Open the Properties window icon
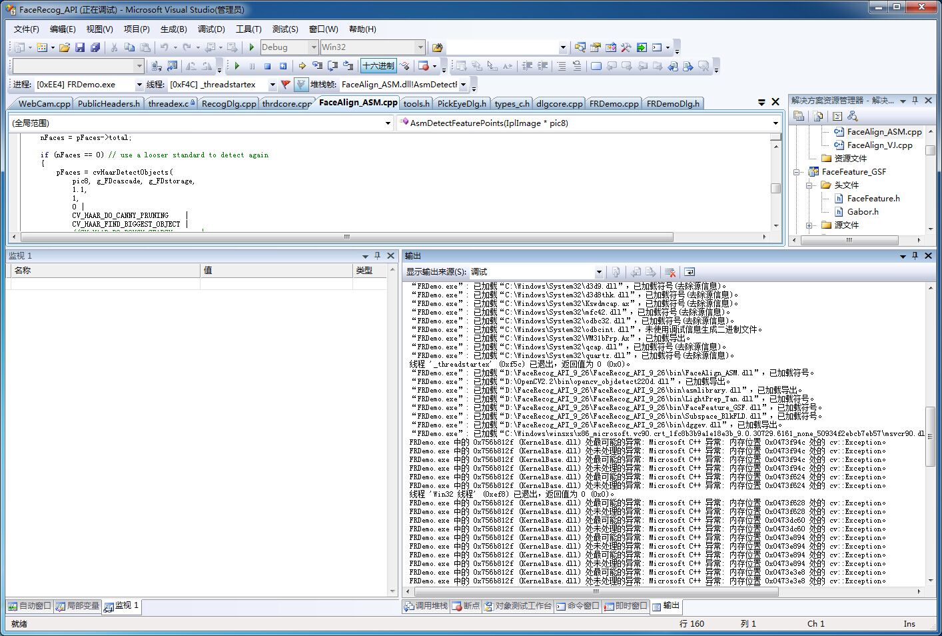This screenshot has height=636, width=942. click(595, 47)
